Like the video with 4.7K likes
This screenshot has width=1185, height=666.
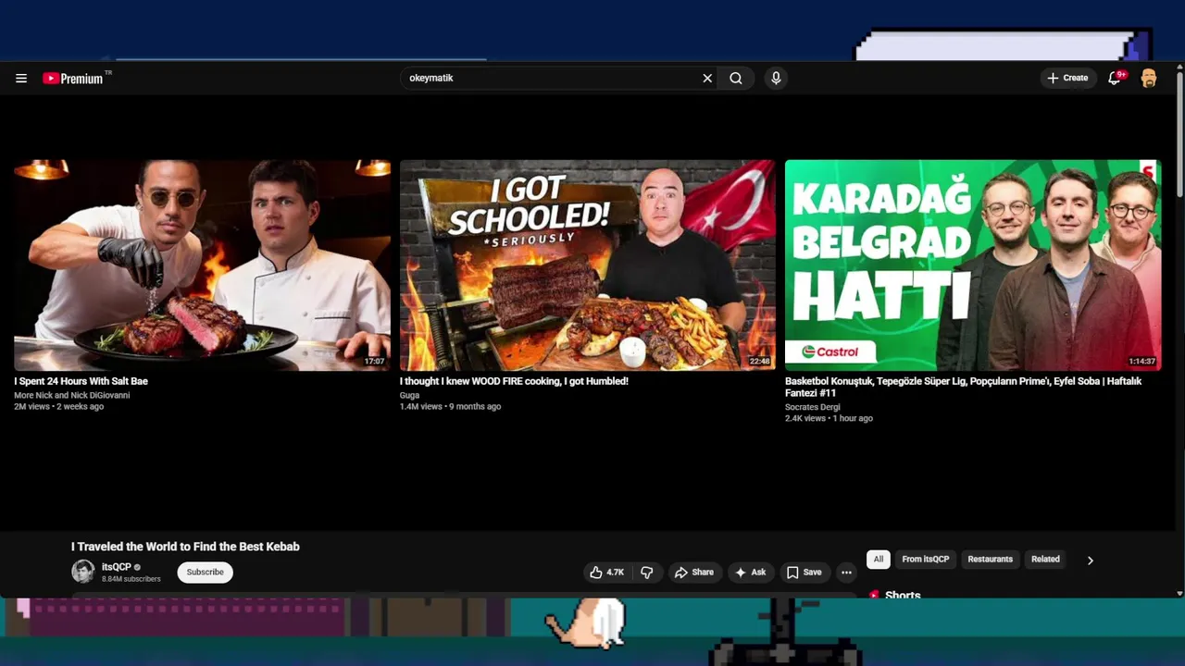(606, 573)
